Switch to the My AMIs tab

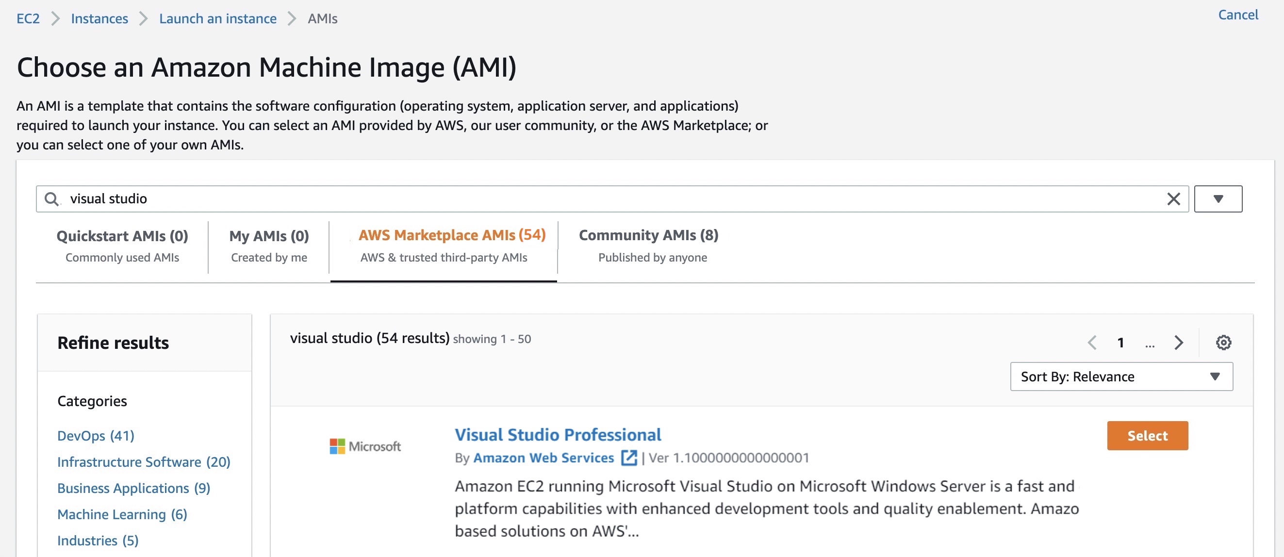tap(269, 246)
